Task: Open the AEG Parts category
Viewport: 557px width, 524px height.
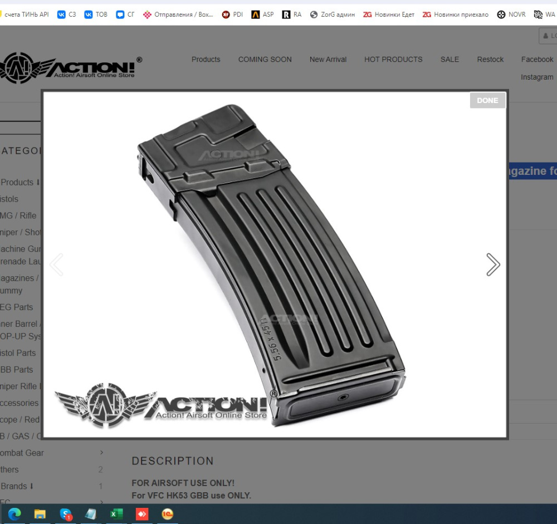Action: click(16, 307)
